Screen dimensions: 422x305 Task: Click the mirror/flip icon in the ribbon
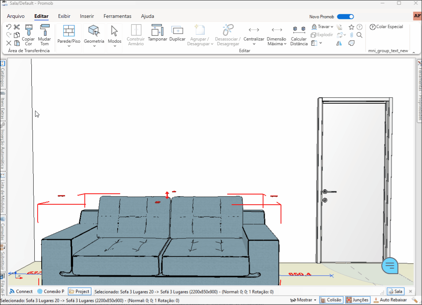tap(338, 43)
